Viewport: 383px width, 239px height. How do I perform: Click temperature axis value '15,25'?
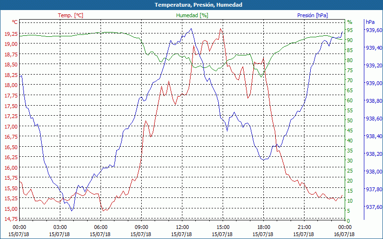pos(11,198)
